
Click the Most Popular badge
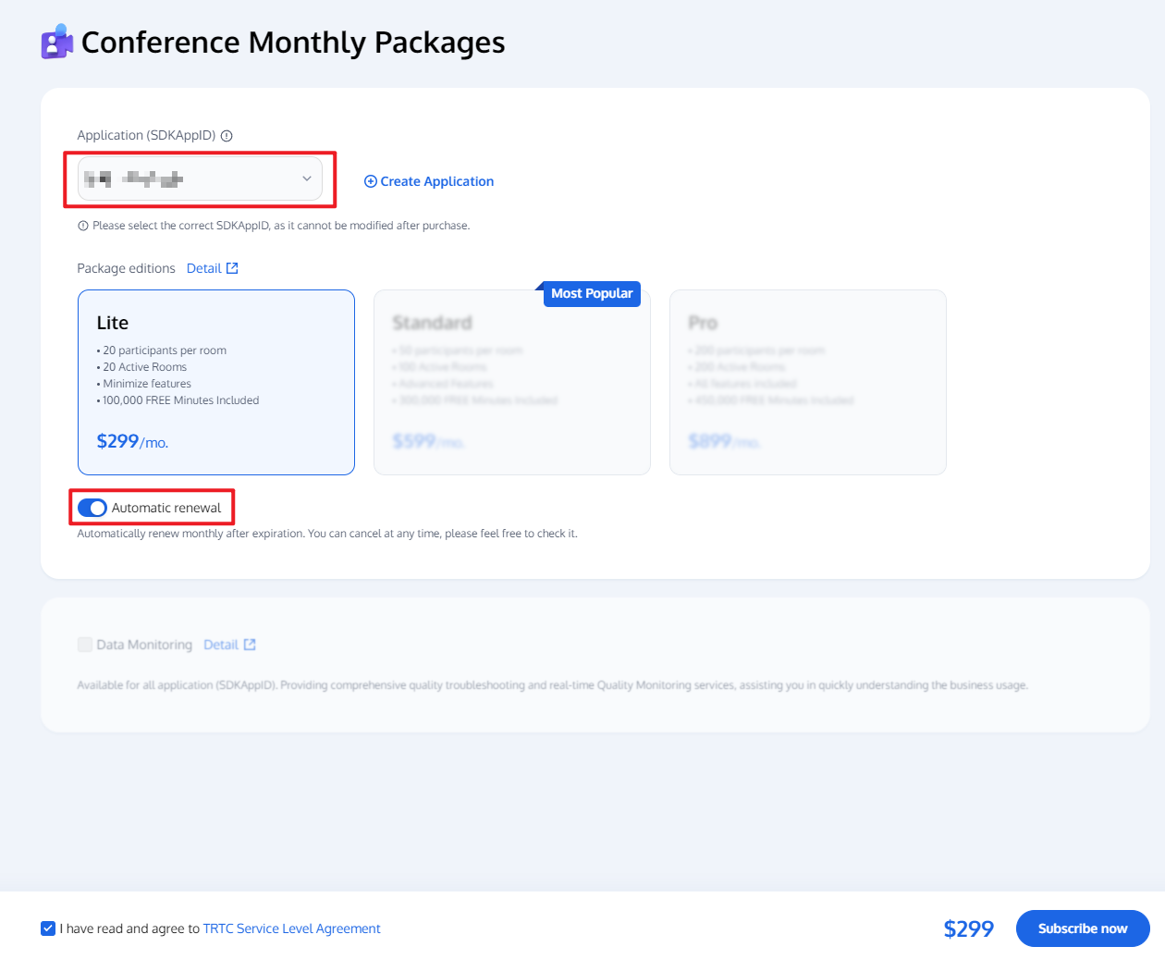click(x=592, y=293)
